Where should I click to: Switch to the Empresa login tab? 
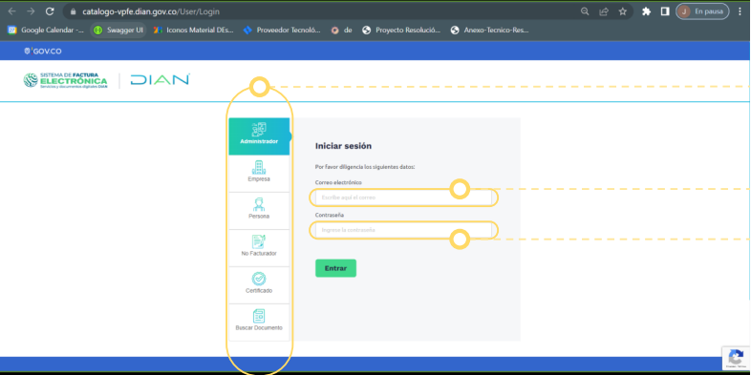point(259,174)
